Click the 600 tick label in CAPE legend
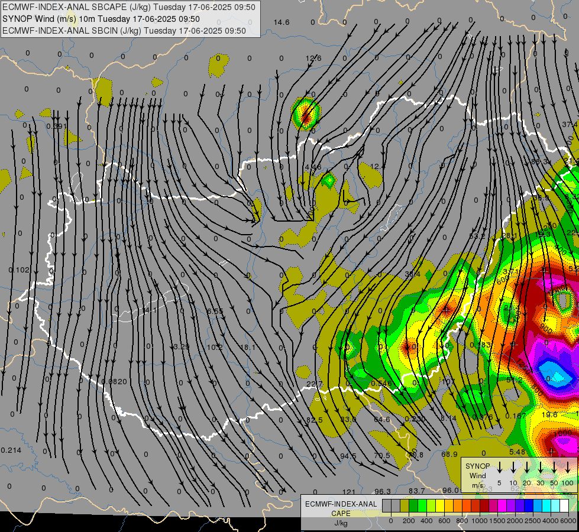This screenshot has height=532, width=579. click(444, 521)
